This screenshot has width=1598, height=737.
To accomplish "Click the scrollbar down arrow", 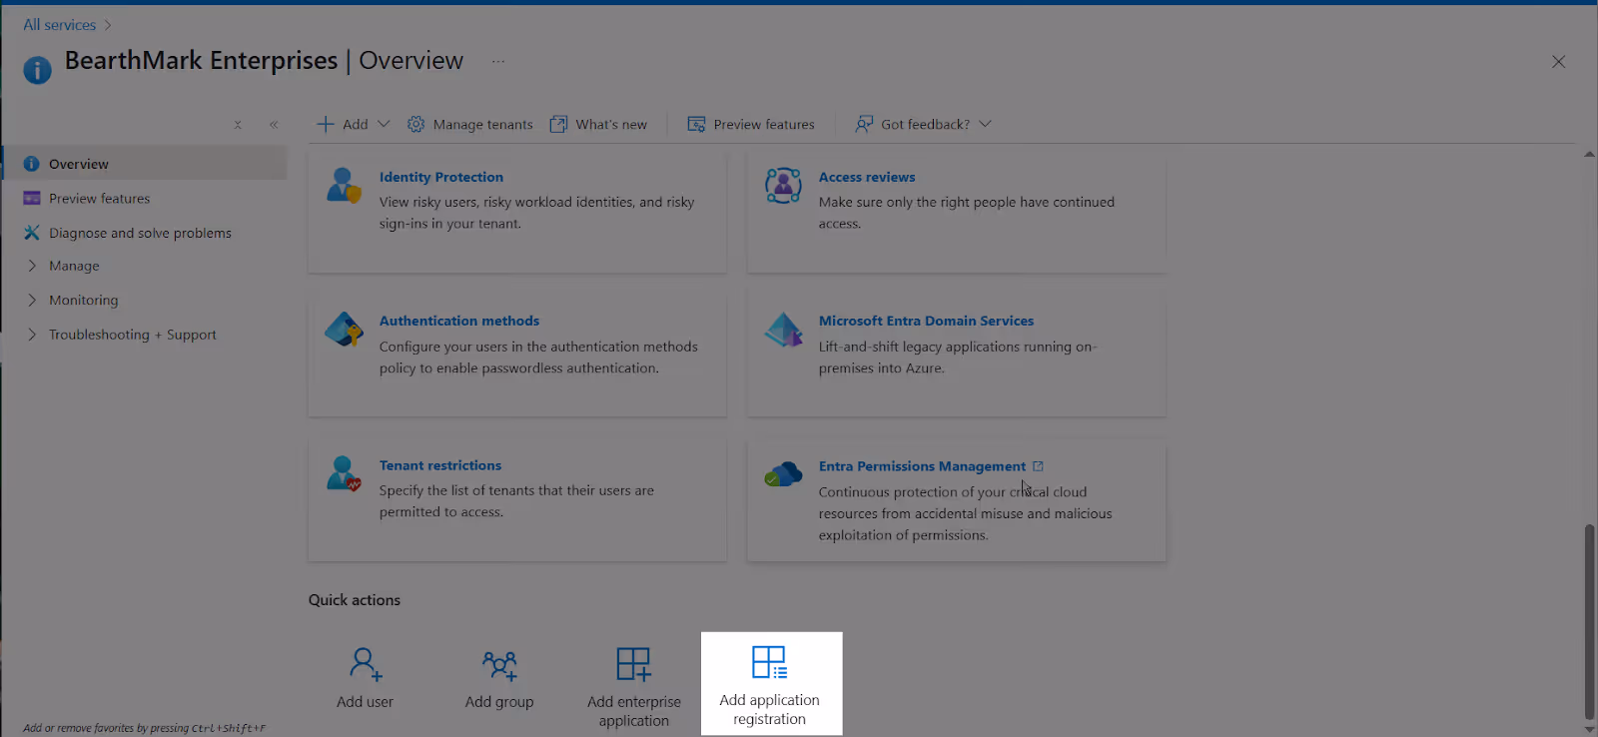I will pos(1589,729).
